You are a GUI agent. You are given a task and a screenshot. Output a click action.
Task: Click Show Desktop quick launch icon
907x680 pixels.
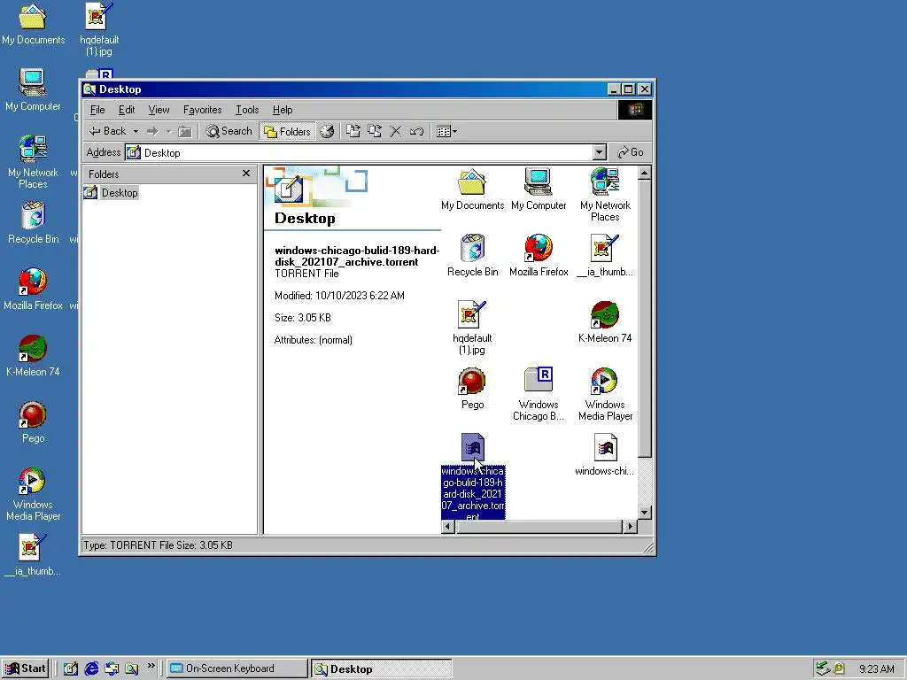coord(71,668)
